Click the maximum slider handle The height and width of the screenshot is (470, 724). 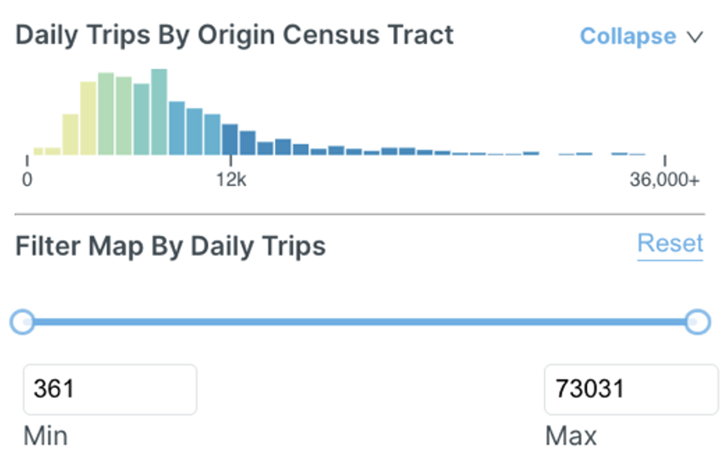point(697,322)
